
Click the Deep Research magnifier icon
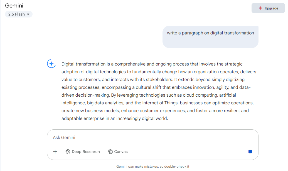pyautogui.click(x=68, y=152)
